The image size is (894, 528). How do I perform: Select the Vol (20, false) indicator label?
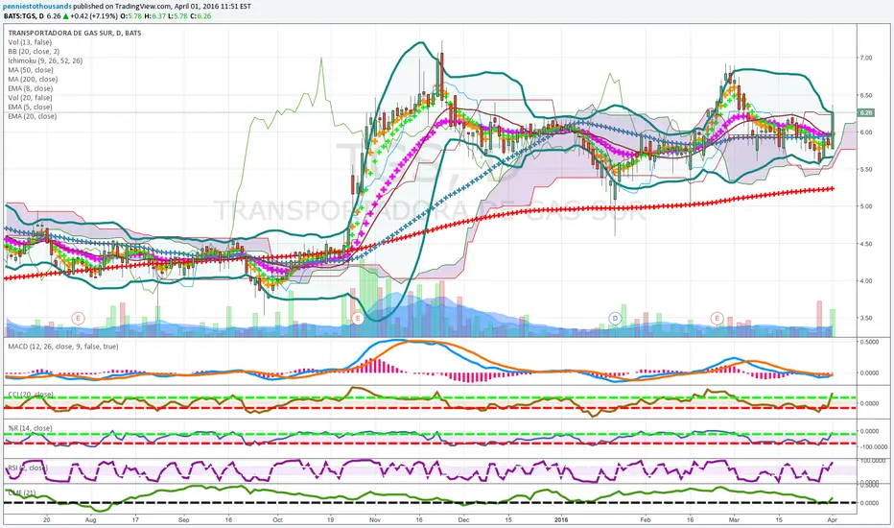30,98
